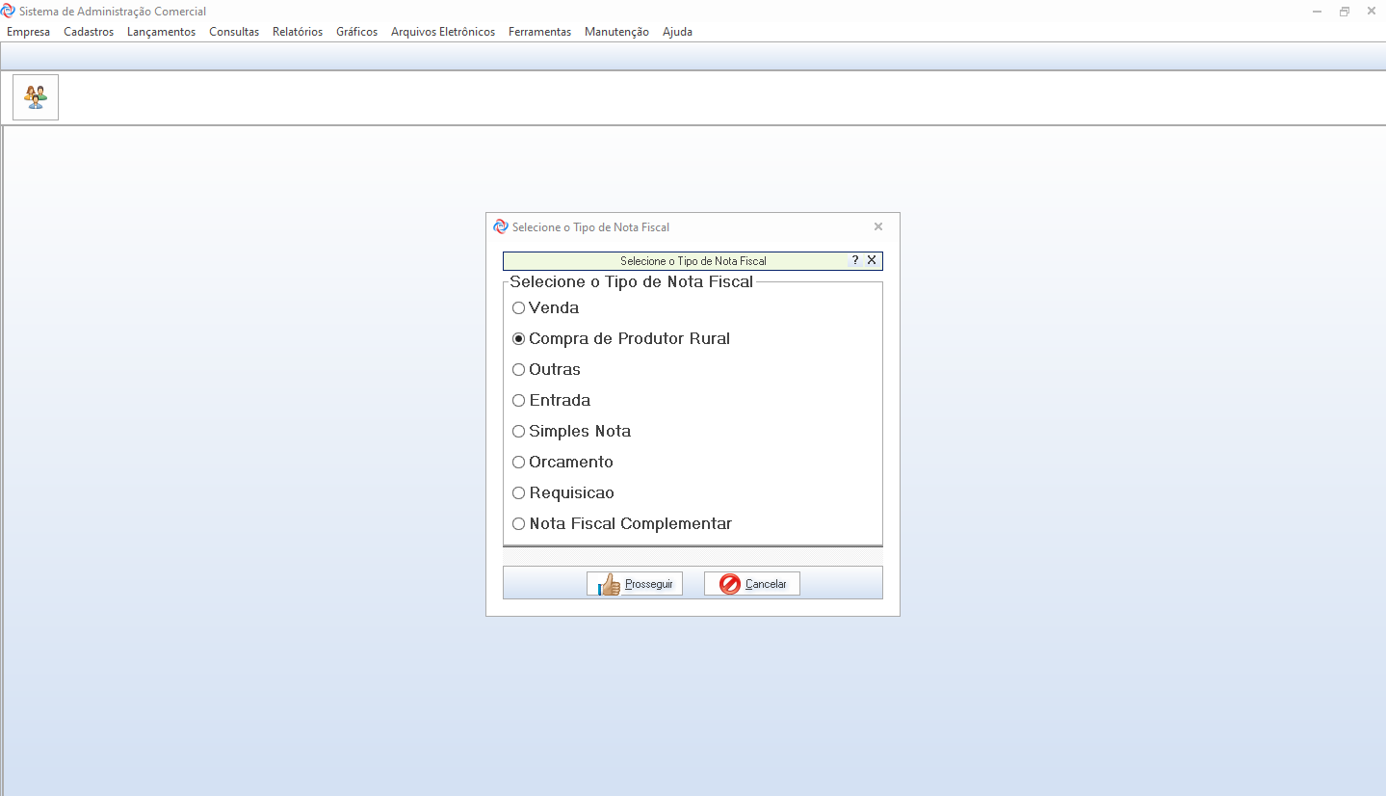Viewport: 1386px width, 796px height.
Task: Close the inner panel with X icon
Action: pyautogui.click(x=872, y=260)
